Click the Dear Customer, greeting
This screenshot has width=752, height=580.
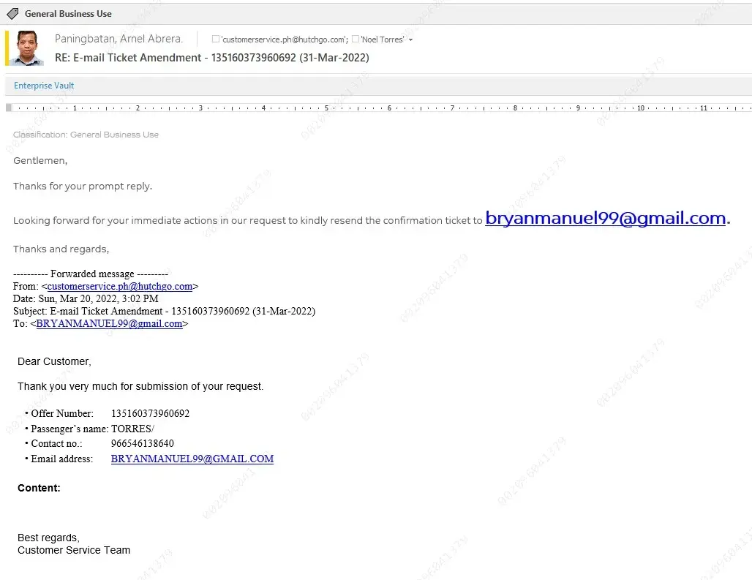pos(54,361)
